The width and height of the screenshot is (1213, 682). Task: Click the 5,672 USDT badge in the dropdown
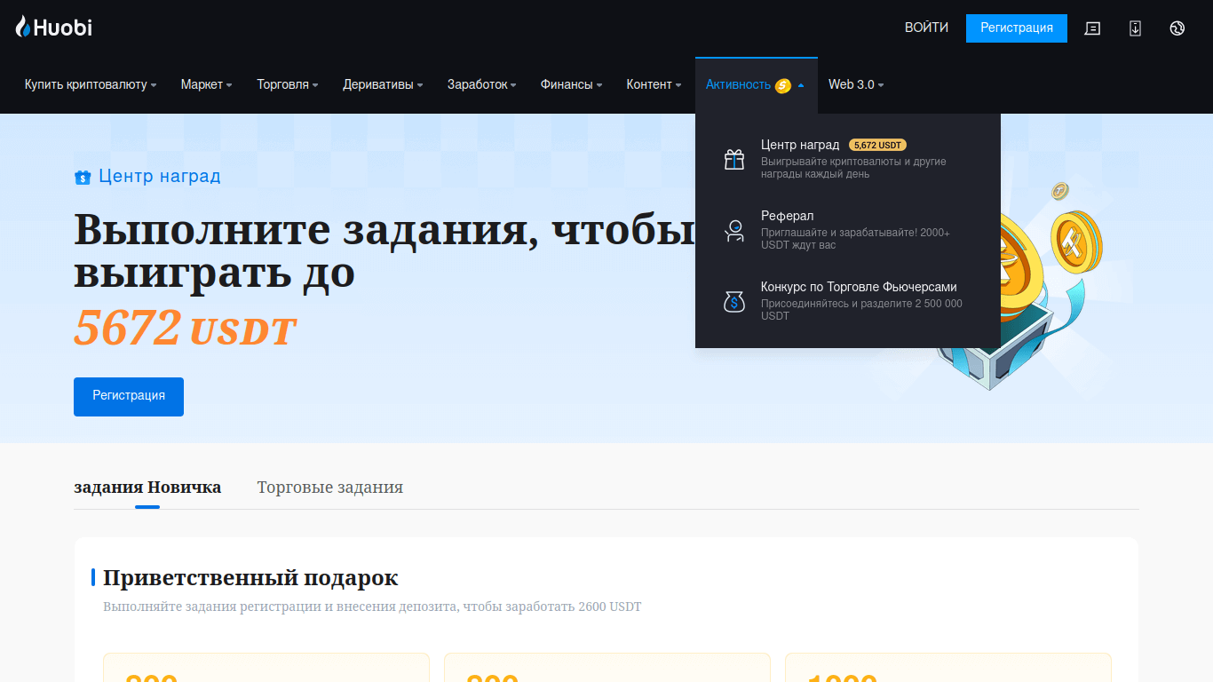point(877,145)
